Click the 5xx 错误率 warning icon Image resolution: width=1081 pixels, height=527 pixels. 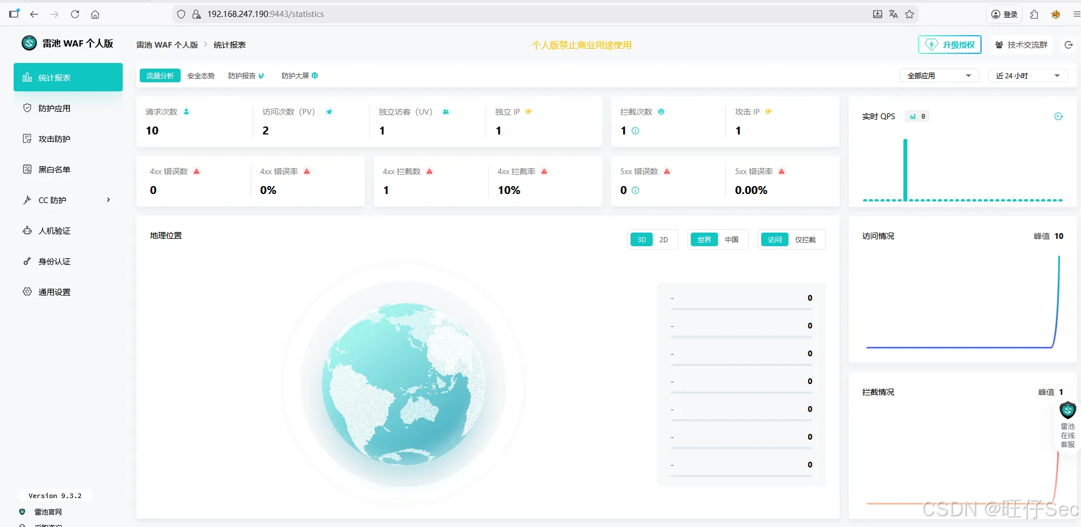coord(782,171)
